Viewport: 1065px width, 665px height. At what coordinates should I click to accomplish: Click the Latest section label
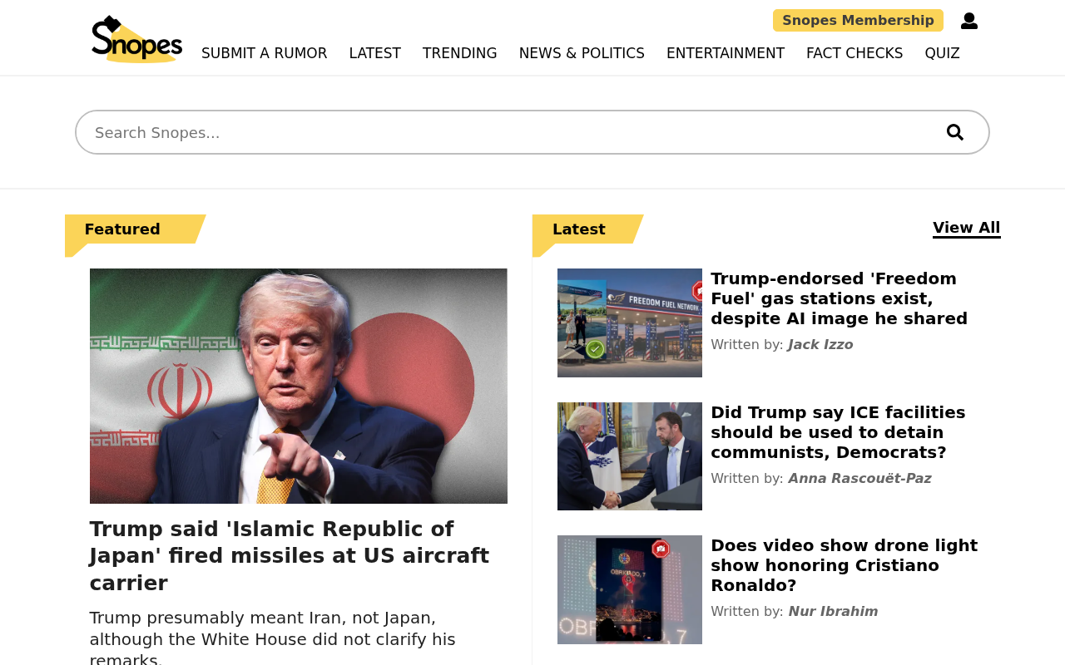[579, 229]
